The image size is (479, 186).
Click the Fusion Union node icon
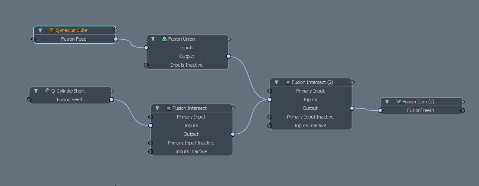coord(164,39)
